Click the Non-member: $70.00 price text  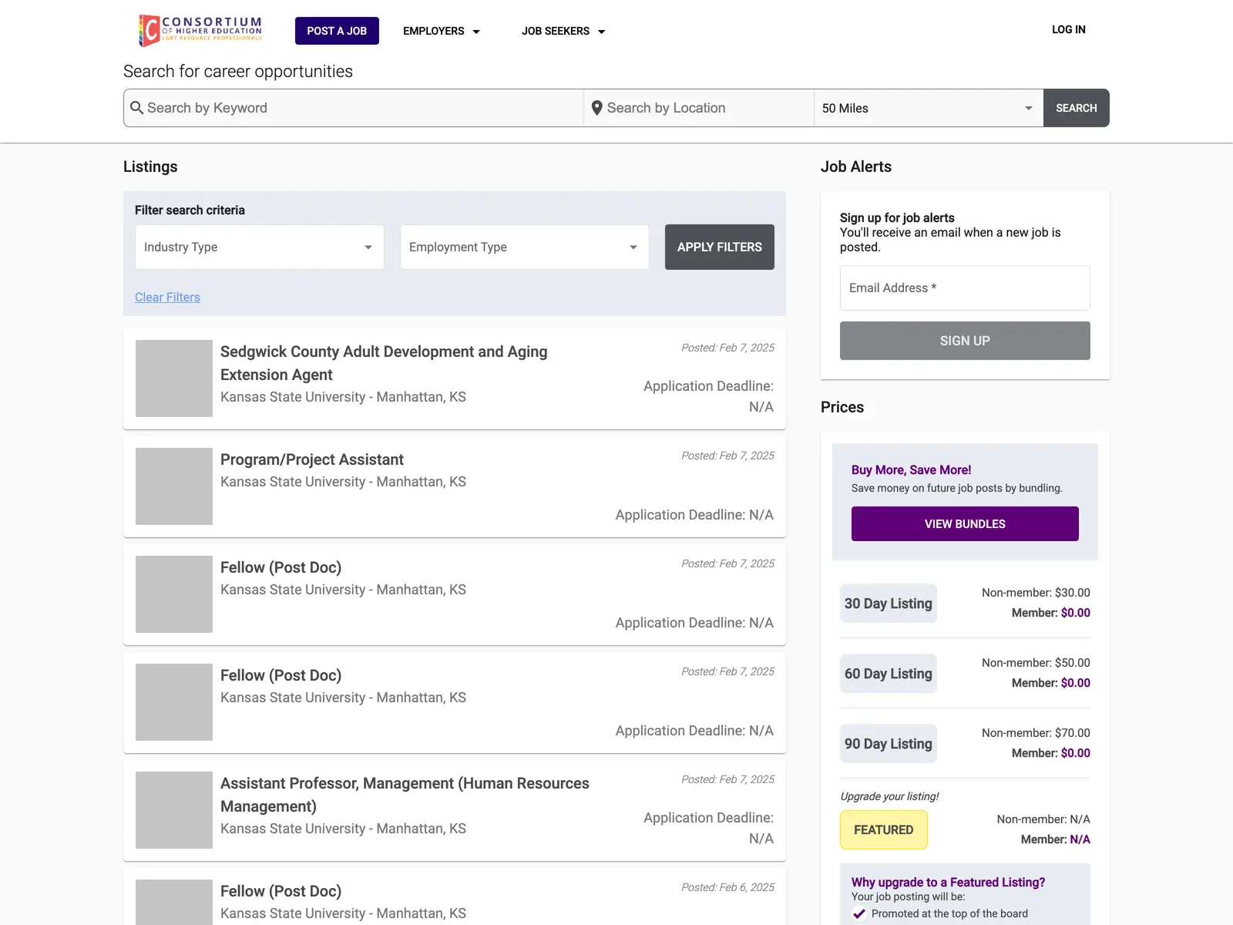click(x=1036, y=733)
